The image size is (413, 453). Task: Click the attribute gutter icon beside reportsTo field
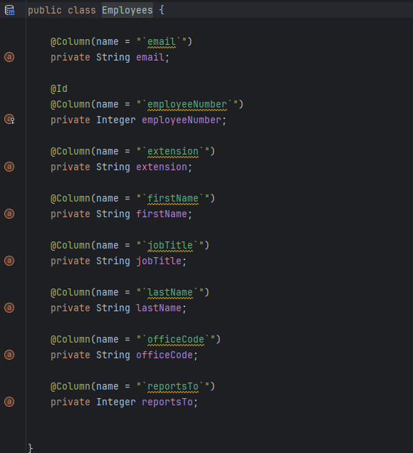click(x=9, y=402)
